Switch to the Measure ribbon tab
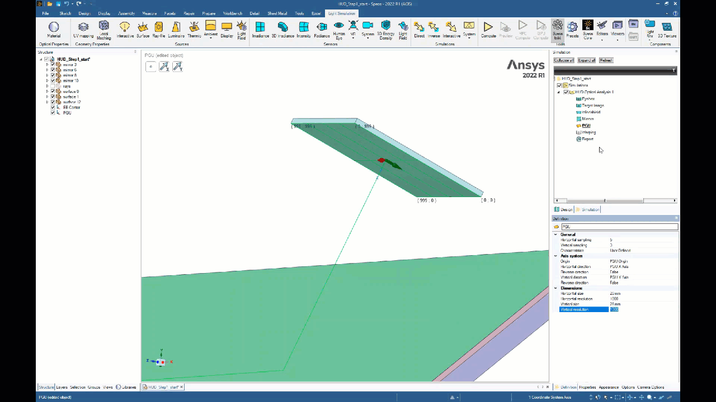 [149, 13]
